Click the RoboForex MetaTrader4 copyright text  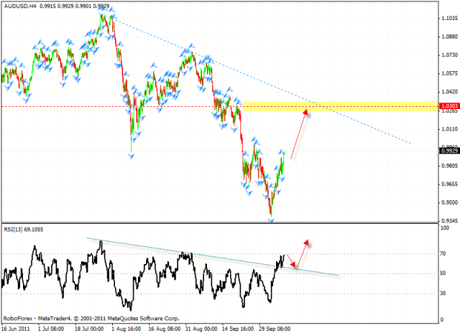click(x=85, y=318)
